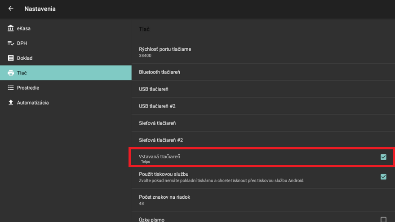Viewport: 395px width, 222px height.
Task: Open the Automatizácia section label
Action: [x=33, y=103]
